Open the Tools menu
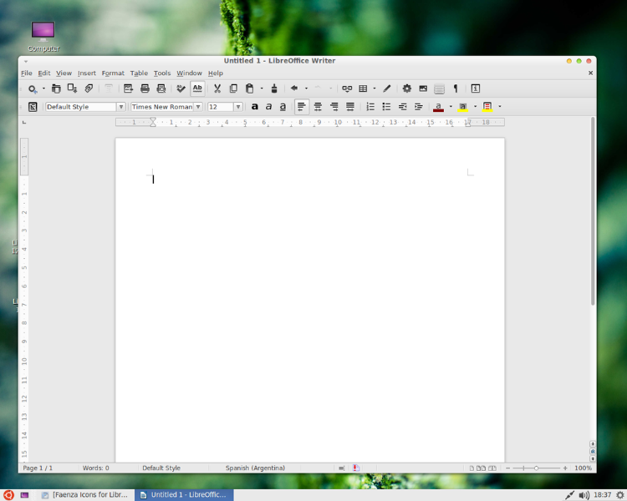This screenshot has height=501, width=627. [161, 73]
